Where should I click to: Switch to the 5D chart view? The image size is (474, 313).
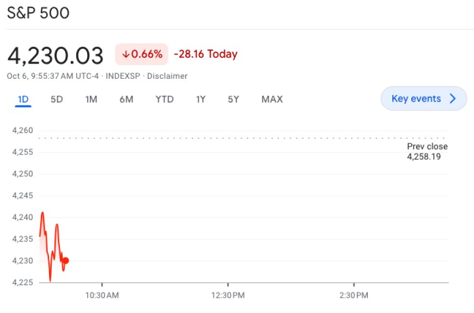(x=56, y=99)
